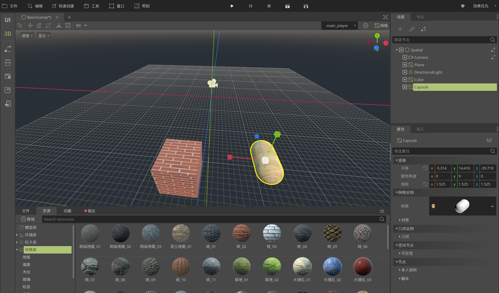This screenshot has width=499, height=293.
Task: Open the project settings sidebar icon
Action: point(8,76)
